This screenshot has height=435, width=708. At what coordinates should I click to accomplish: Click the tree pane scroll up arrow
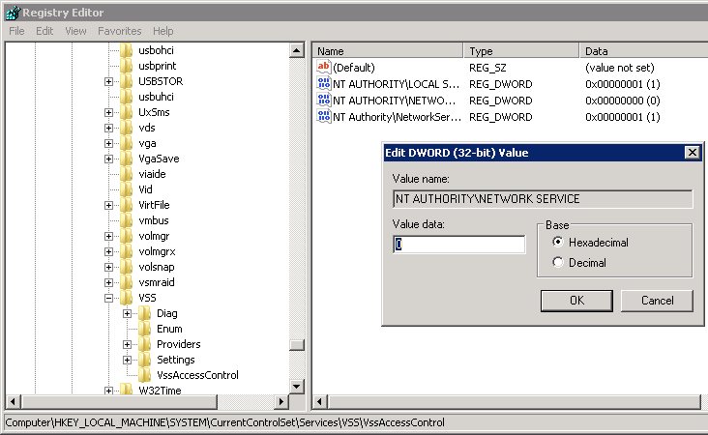click(x=297, y=50)
